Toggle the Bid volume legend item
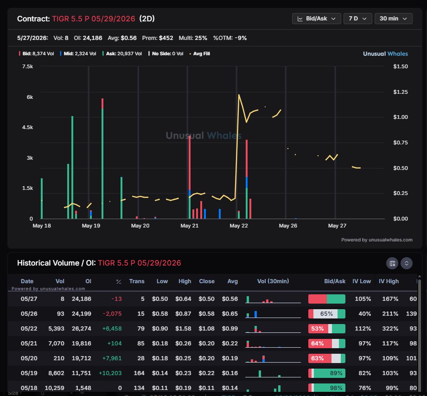Screen dimensions: 427x396 click(36, 54)
